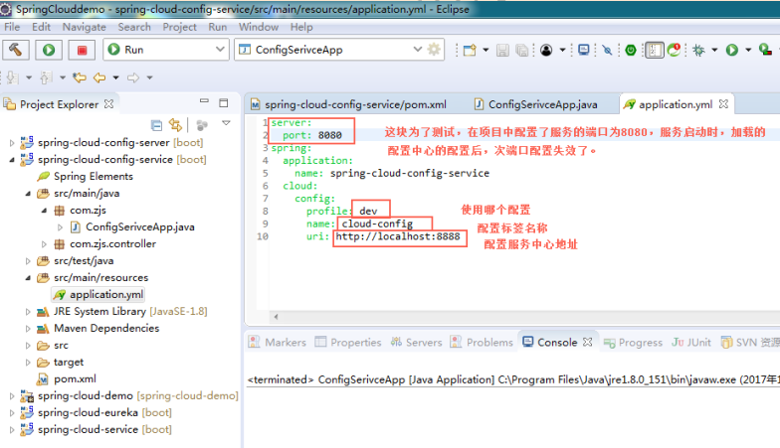
Task: Click the Save disk icon
Action: coord(503,50)
